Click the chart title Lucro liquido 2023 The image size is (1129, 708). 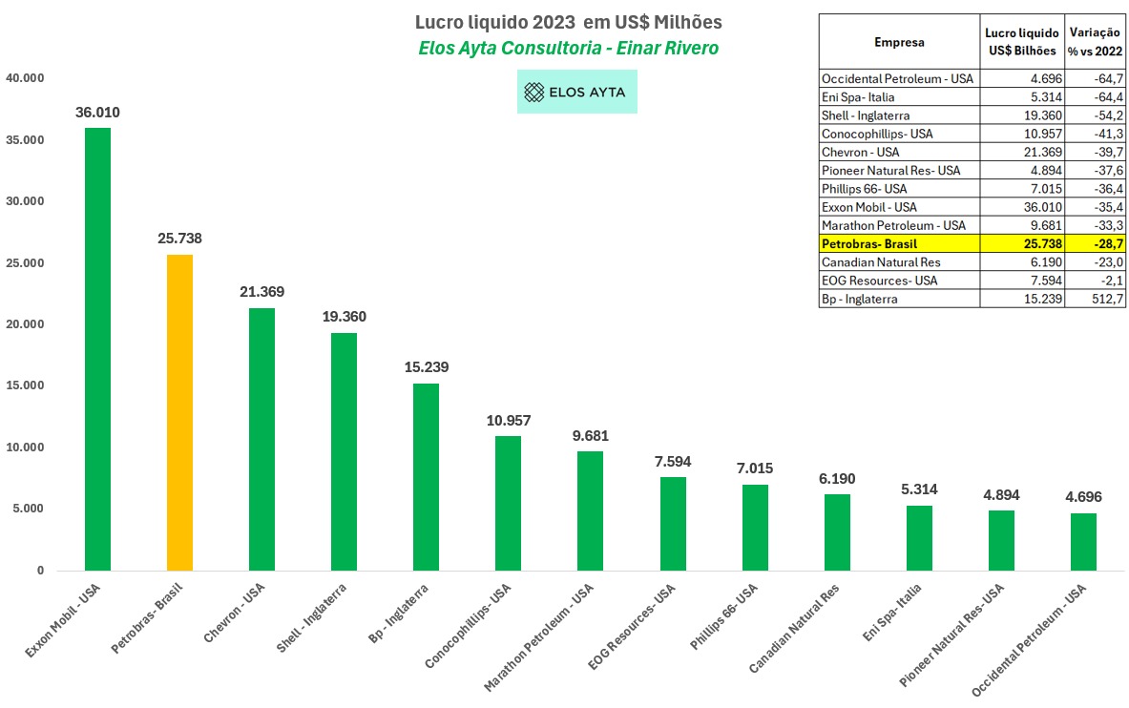point(568,22)
